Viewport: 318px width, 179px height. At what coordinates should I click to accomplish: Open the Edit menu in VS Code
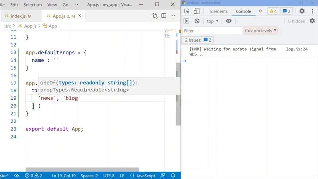[14, 4]
